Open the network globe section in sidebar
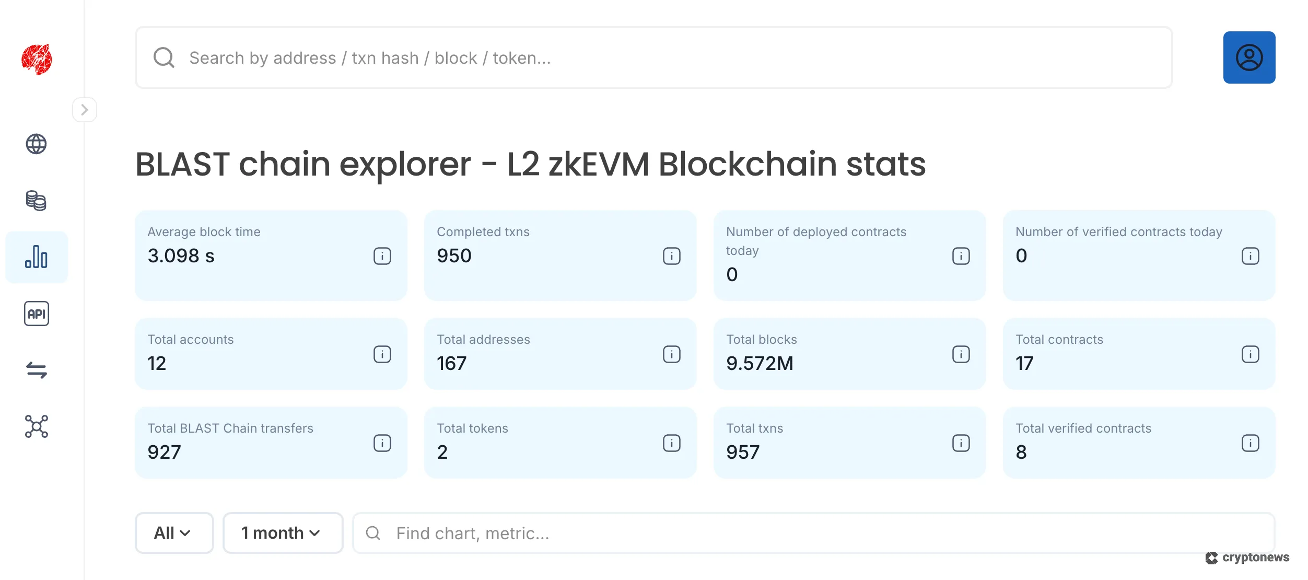 [x=36, y=145]
